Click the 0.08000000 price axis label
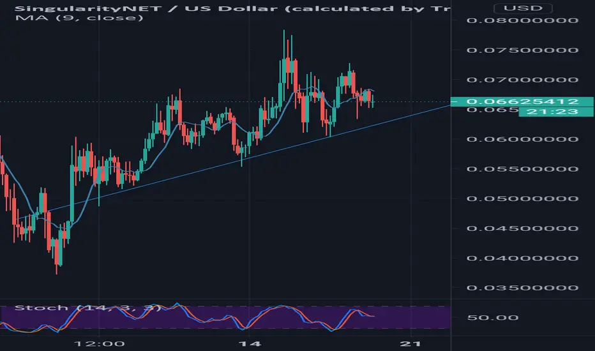Screen dimensions: 595x351 [x=522, y=20]
